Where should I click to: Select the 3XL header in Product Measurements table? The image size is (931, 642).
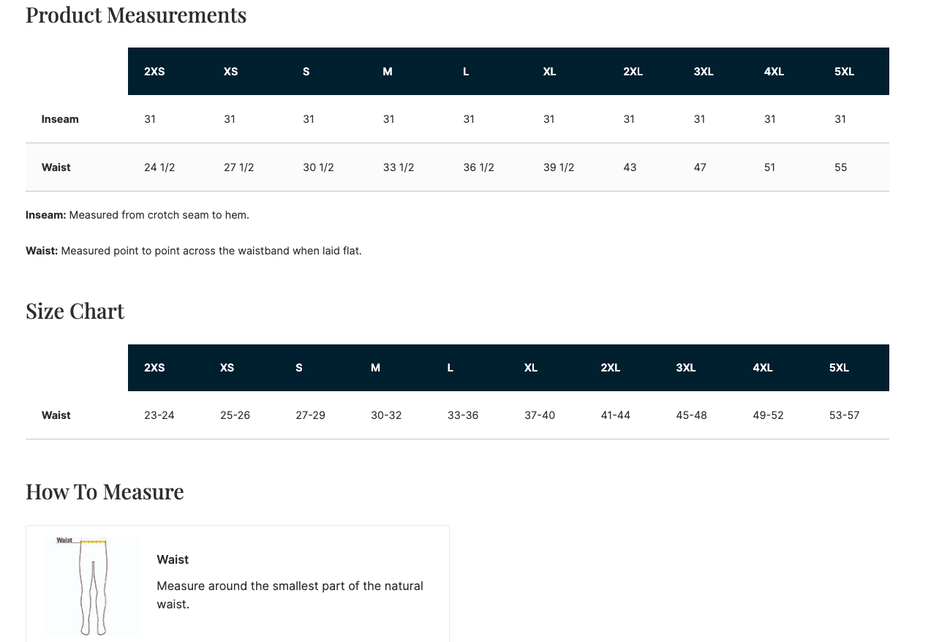point(704,72)
